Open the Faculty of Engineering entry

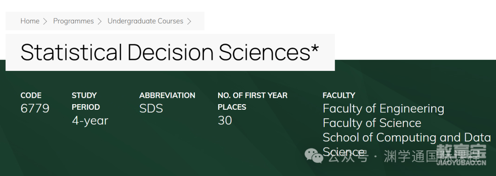pos(383,109)
